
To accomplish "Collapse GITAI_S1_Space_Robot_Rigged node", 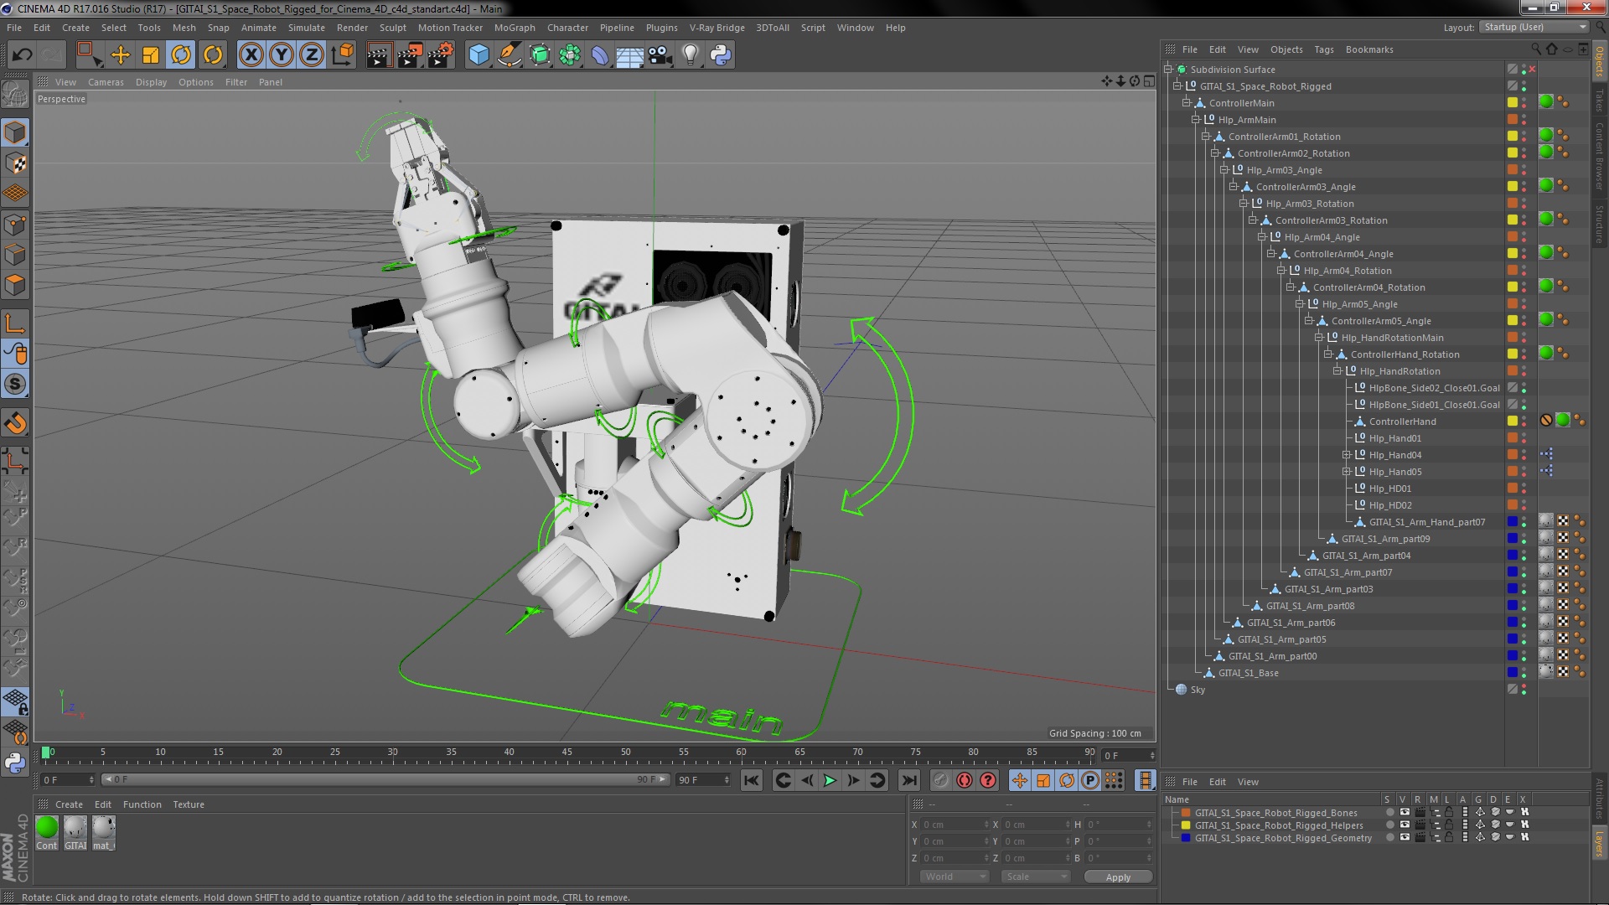I will (x=1177, y=86).
